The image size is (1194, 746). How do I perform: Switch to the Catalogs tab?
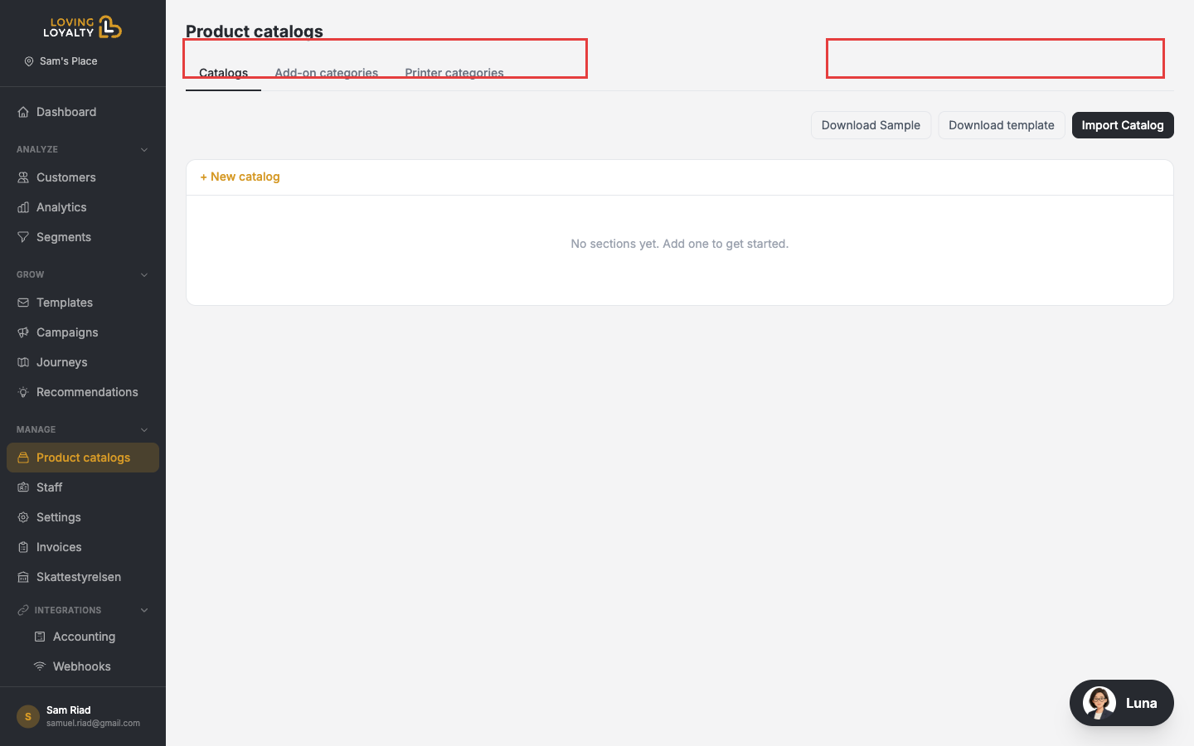224,73
